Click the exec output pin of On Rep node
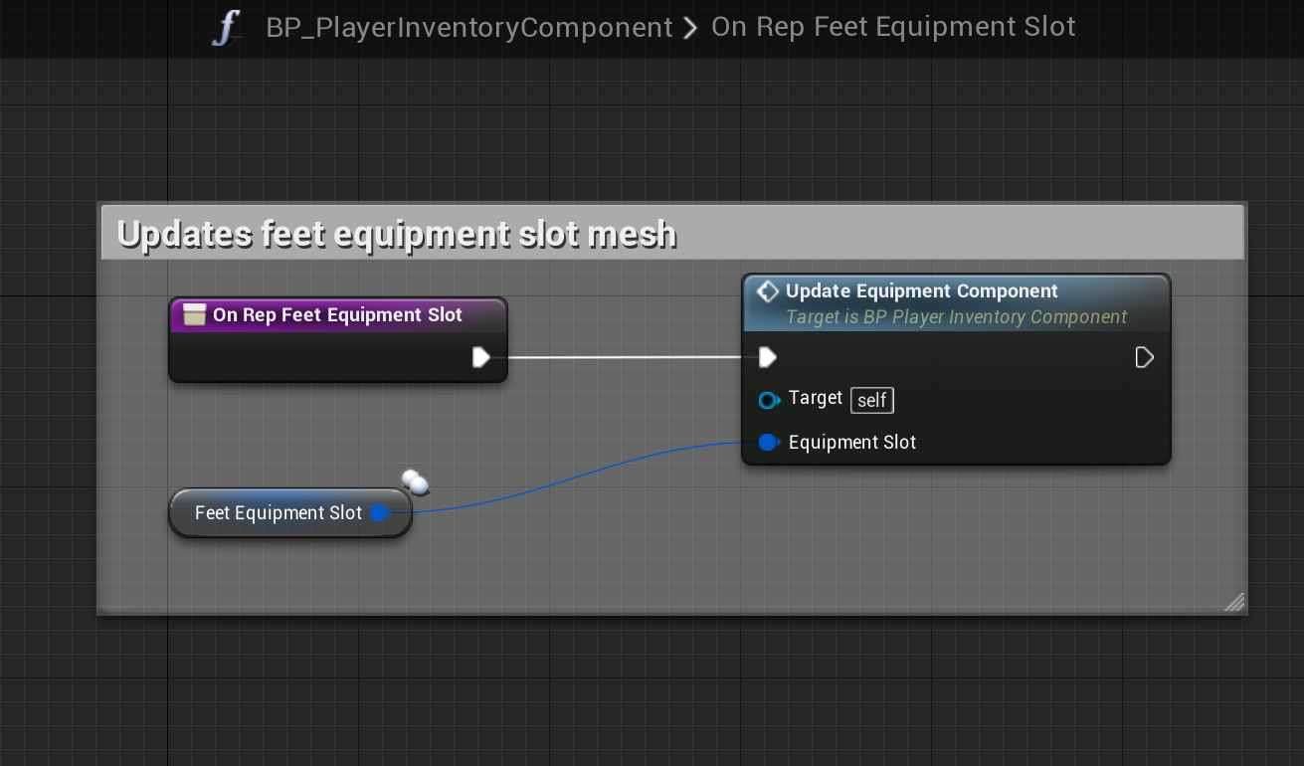 (481, 357)
